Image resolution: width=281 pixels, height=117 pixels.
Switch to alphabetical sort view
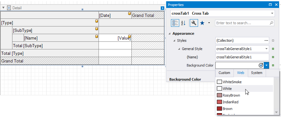click(183, 23)
